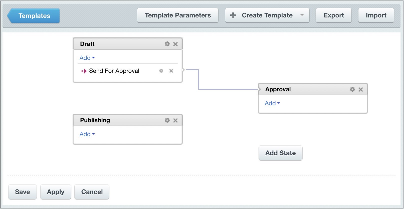Open Add dropdown in Draft state

click(87, 58)
